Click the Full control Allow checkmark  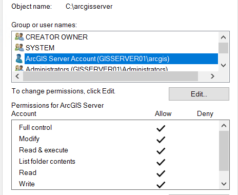161,128
